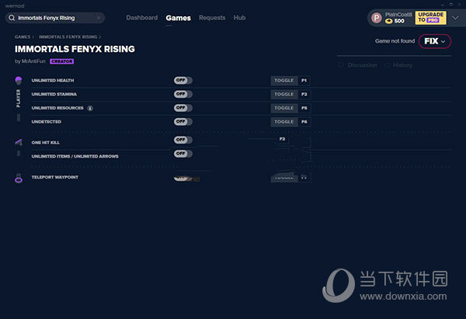The width and height of the screenshot is (466, 319).
Task: Enable the Undetected cheat switch
Action: tap(183, 122)
